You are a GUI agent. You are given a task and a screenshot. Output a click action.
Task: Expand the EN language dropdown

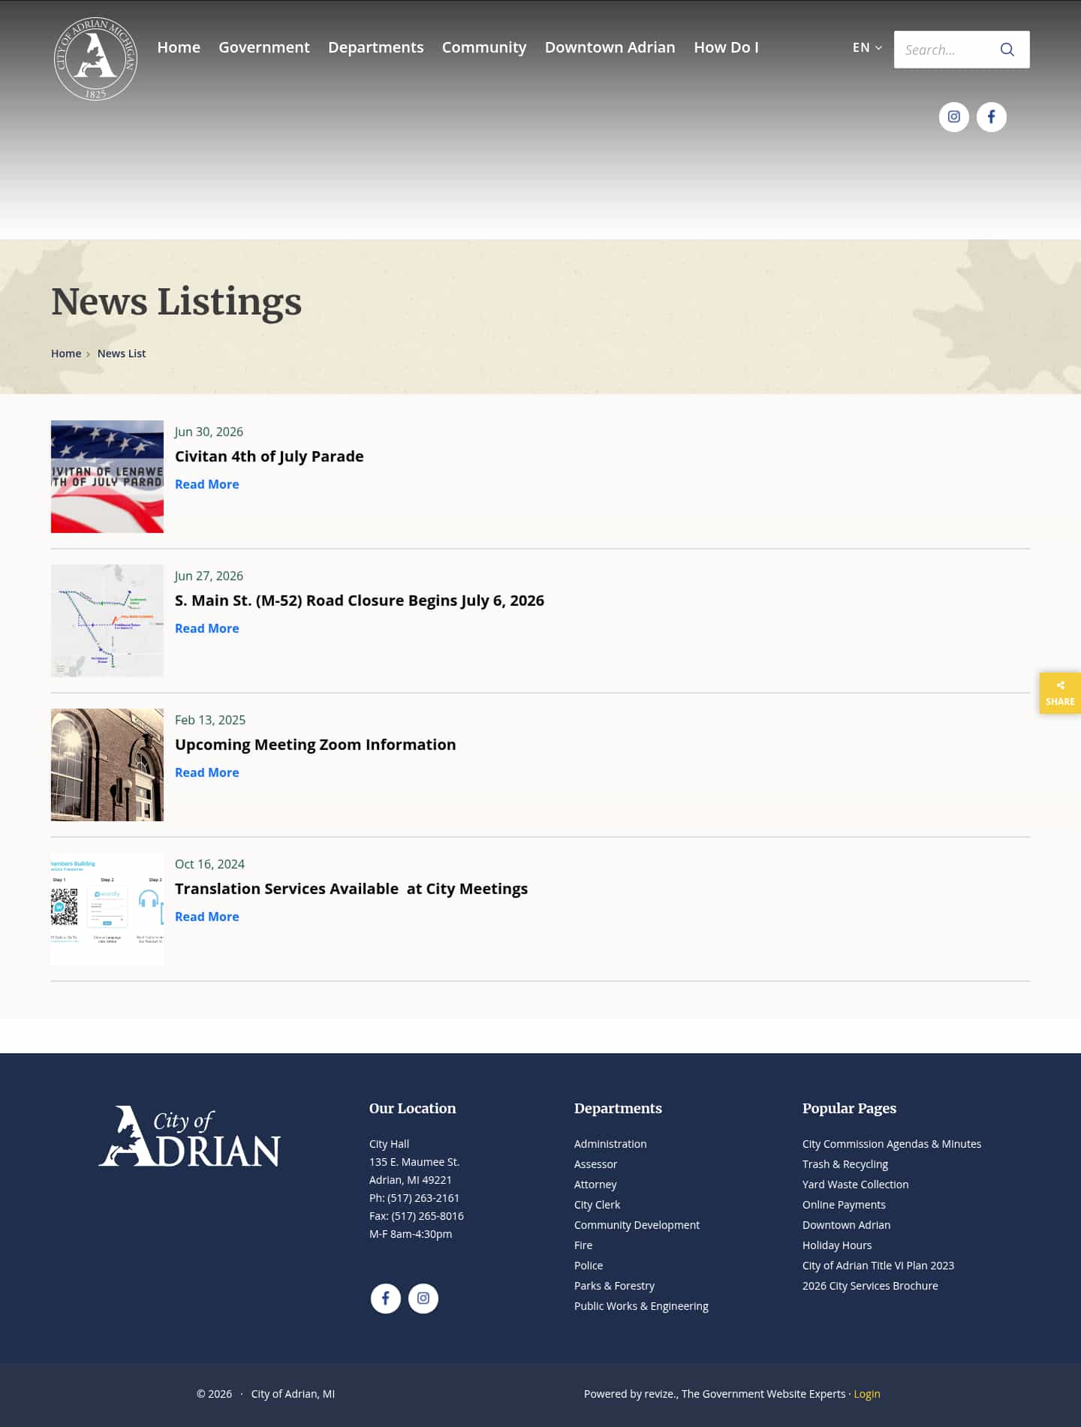point(867,47)
